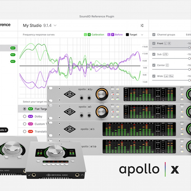The width and height of the screenshot is (191, 191).
Task: Click the Calibration legend label
Action: point(98,35)
